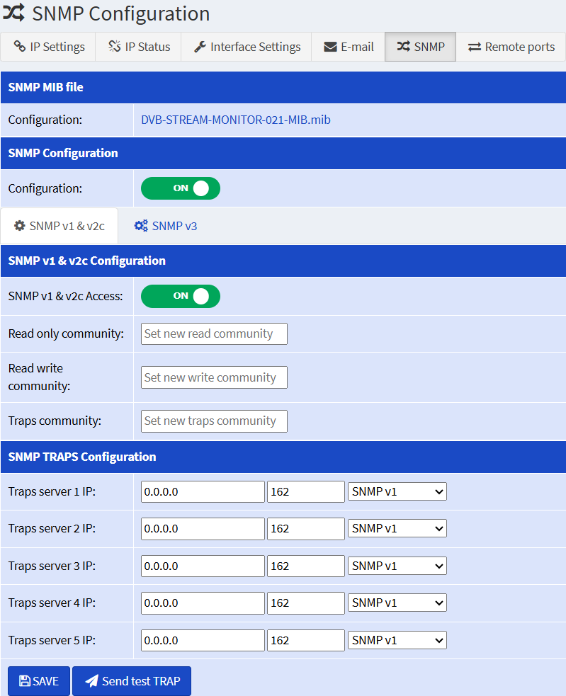Click Traps server 4 IP address field

coord(203,603)
